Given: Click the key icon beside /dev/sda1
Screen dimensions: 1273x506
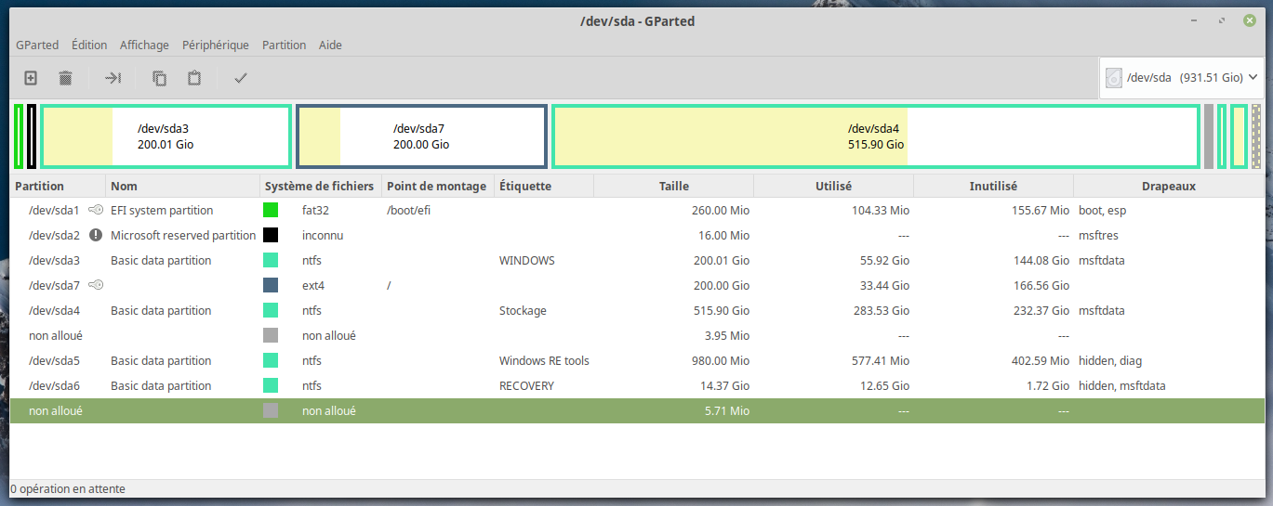Looking at the screenshot, I should coord(96,211).
